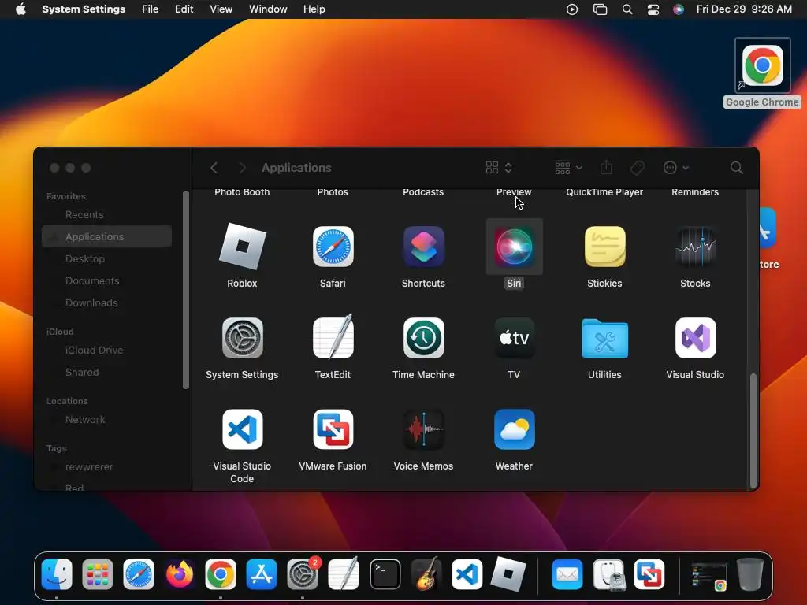Viewport: 807px width, 605px height.
Task: Open Disk Utility from the Dock
Action: pyautogui.click(x=608, y=574)
